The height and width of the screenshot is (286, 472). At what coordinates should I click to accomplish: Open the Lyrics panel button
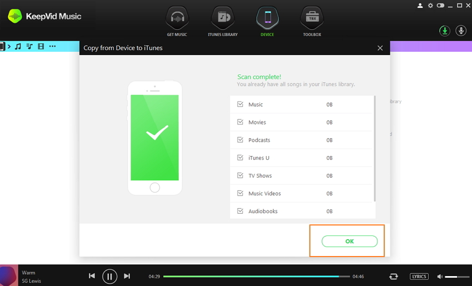click(x=419, y=276)
